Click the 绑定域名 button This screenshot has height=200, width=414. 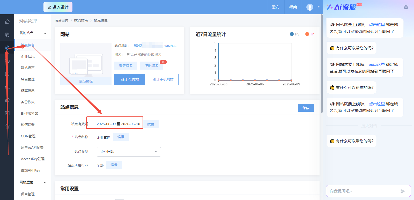point(126,65)
